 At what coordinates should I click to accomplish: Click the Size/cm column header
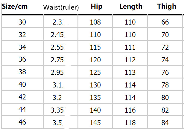point(15,7)
